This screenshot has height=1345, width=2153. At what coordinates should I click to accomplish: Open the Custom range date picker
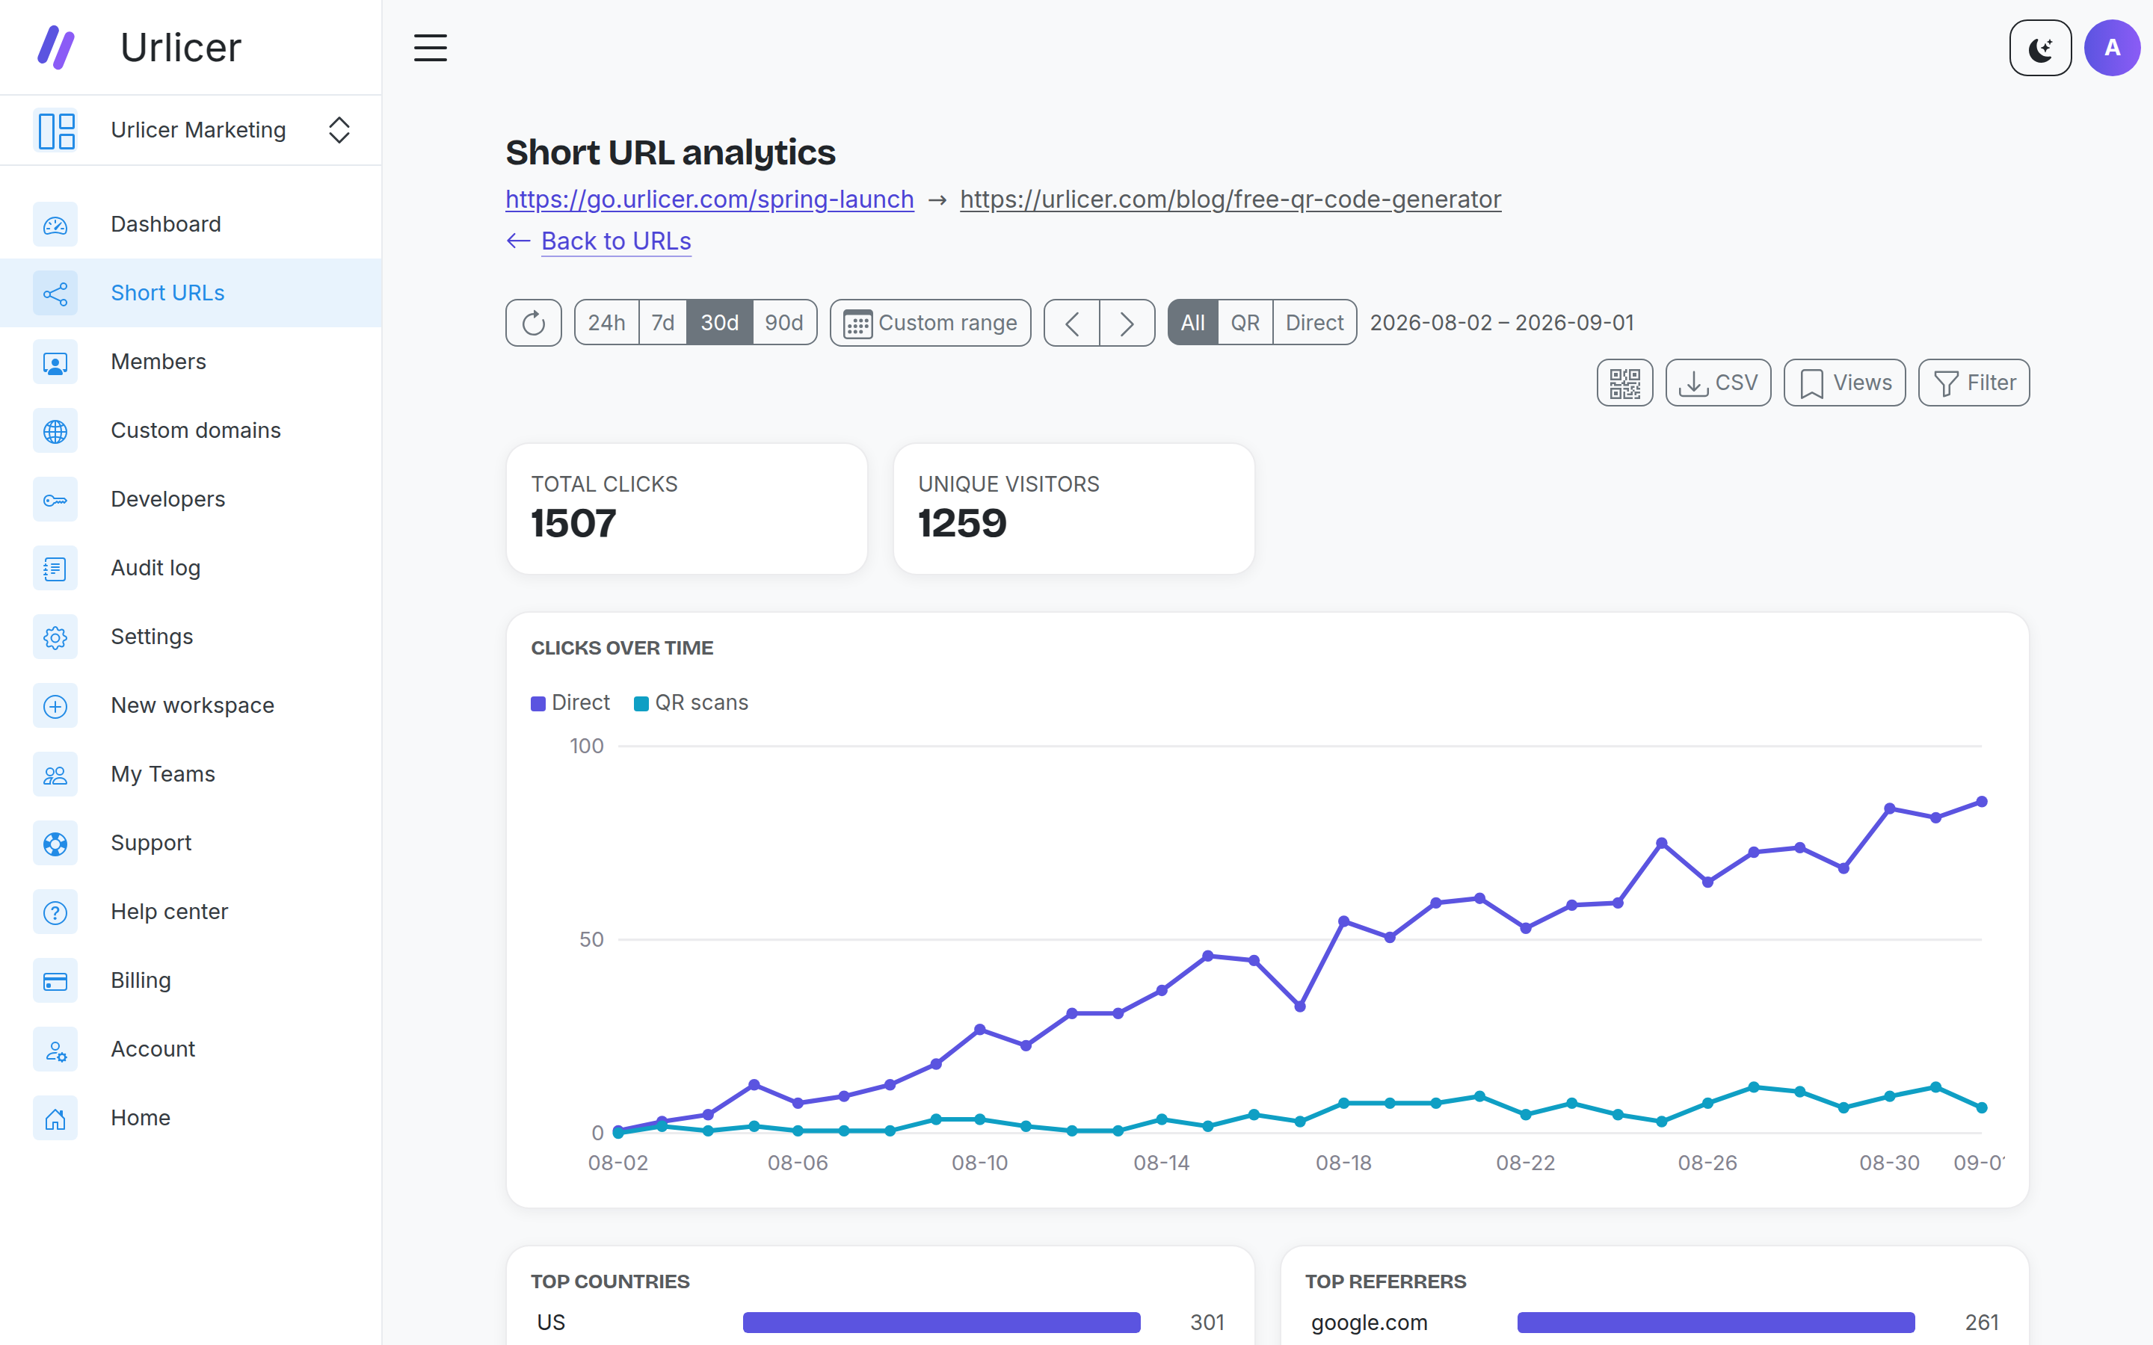[930, 323]
